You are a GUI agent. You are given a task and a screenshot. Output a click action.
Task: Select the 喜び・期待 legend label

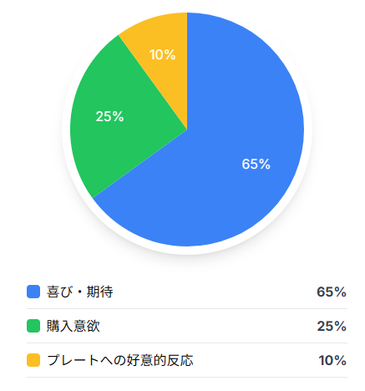(80, 292)
